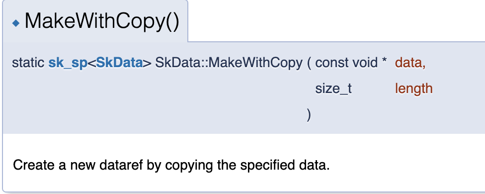The image size is (485, 194).
Task: Click the closing '>' after SkData
Action: click(x=147, y=64)
